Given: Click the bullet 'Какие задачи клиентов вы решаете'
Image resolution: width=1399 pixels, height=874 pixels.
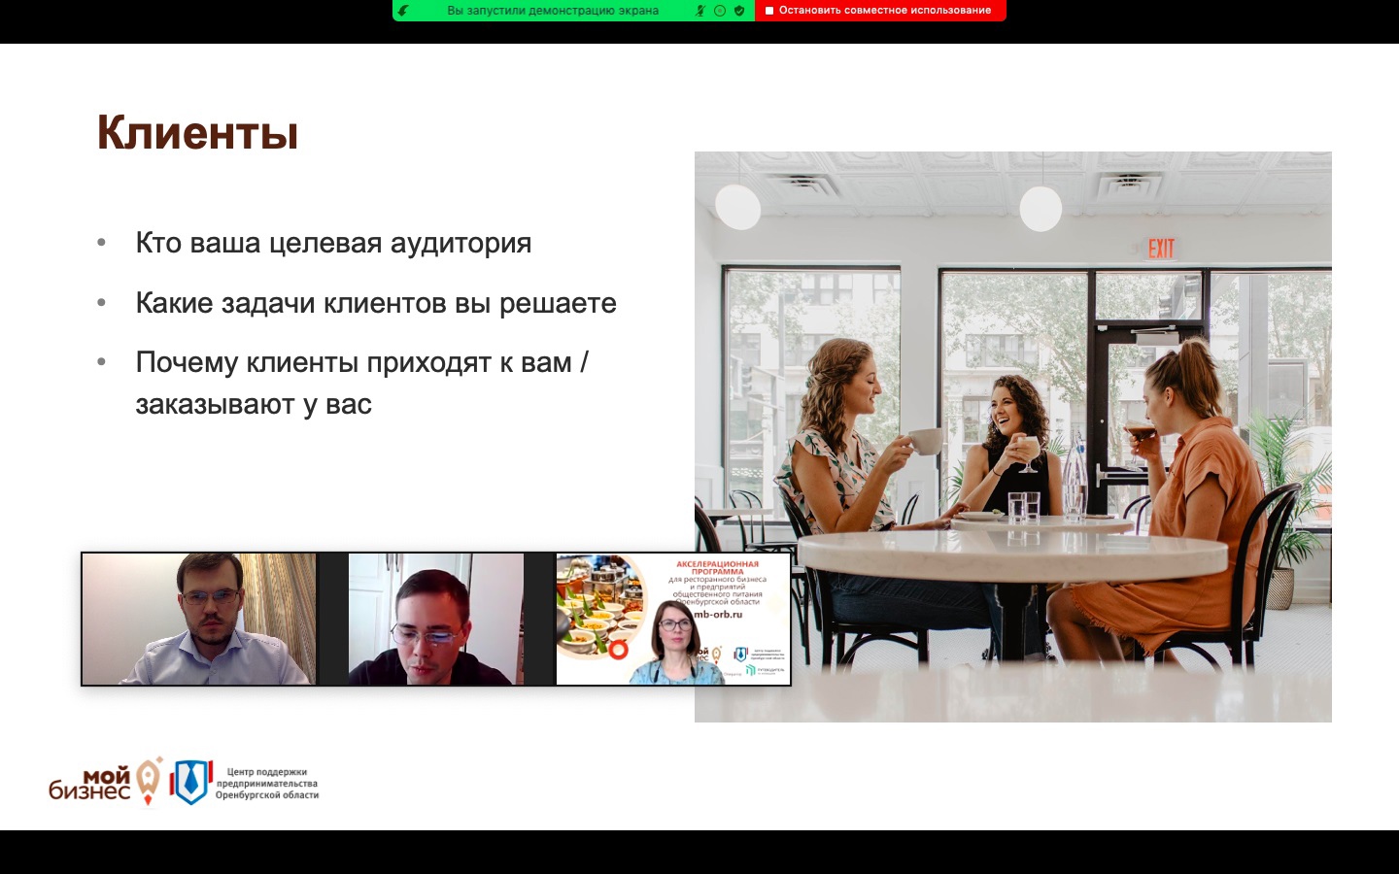Looking at the screenshot, I should 376,303.
